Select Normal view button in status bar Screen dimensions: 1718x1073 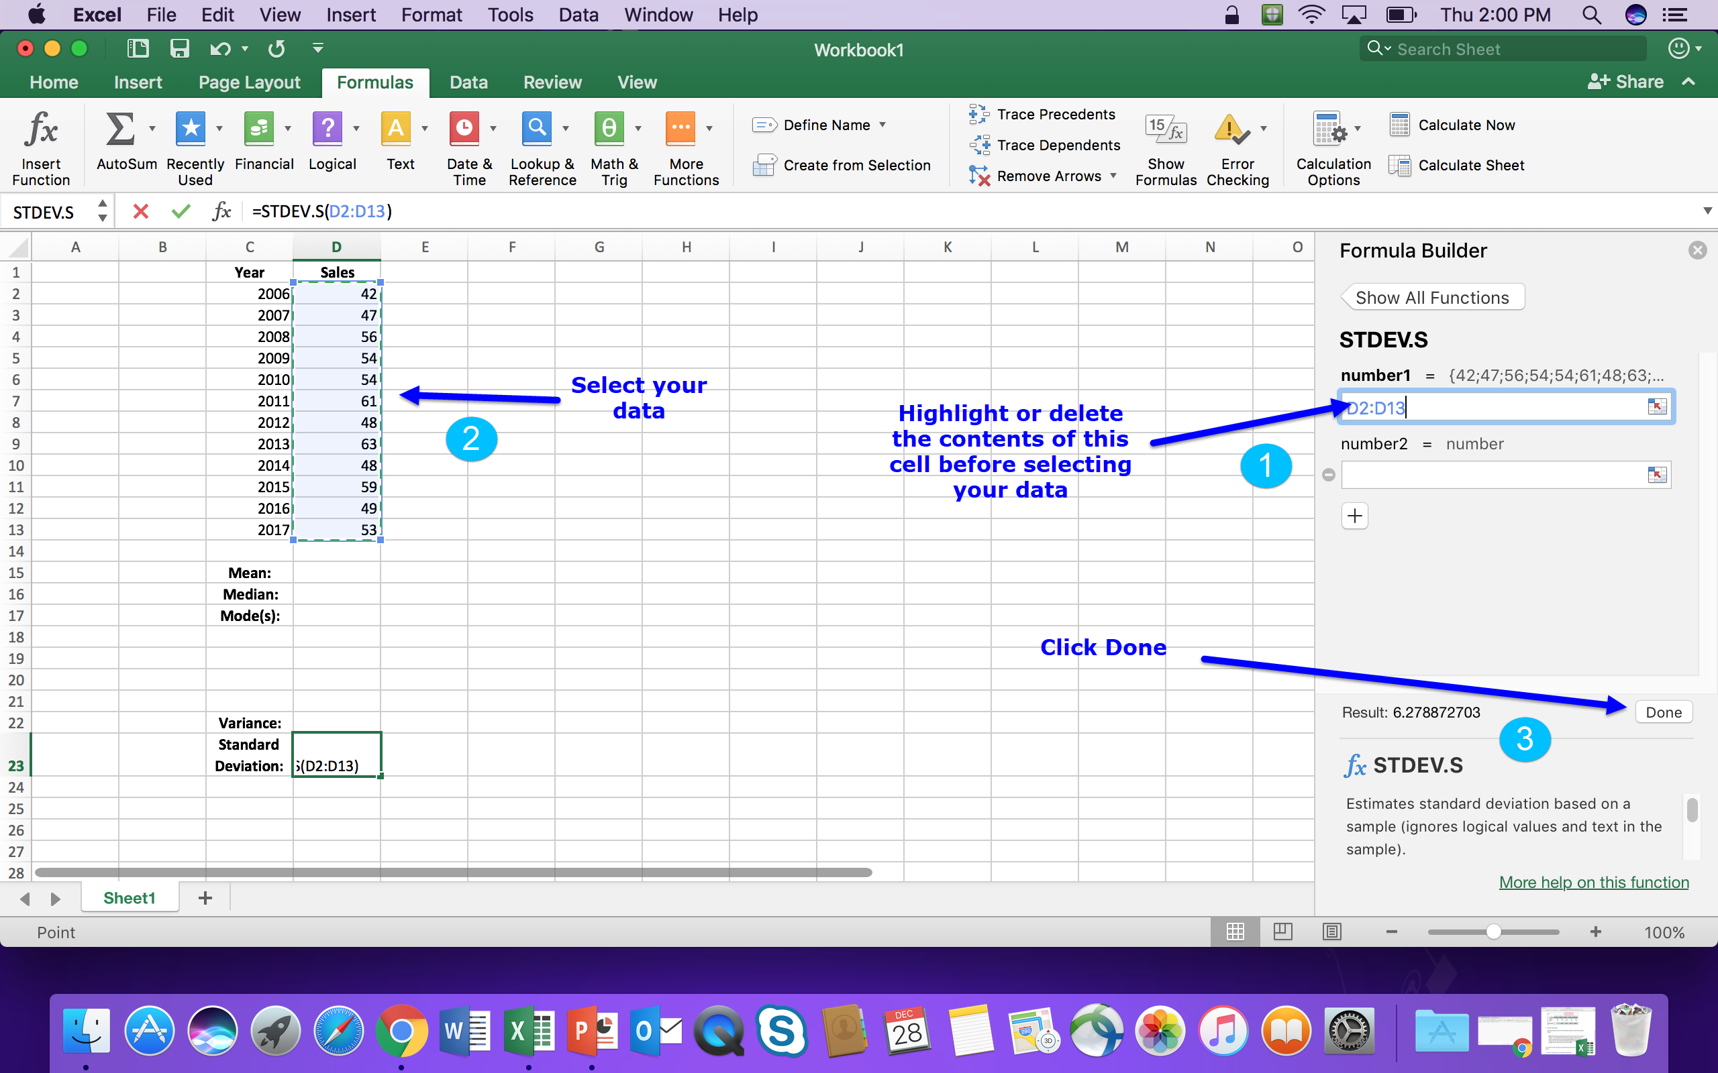tap(1235, 931)
